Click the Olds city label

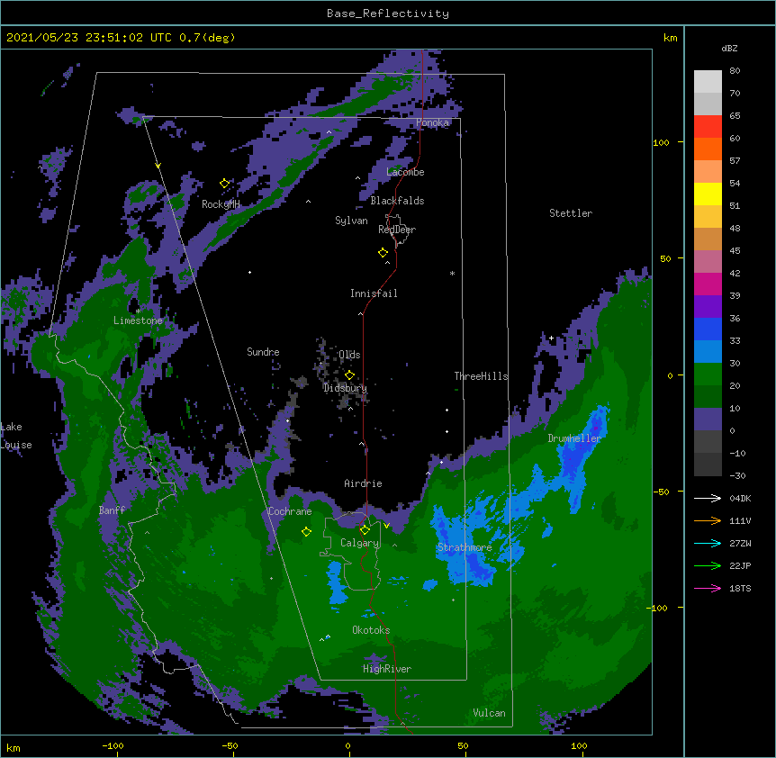tap(349, 355)
